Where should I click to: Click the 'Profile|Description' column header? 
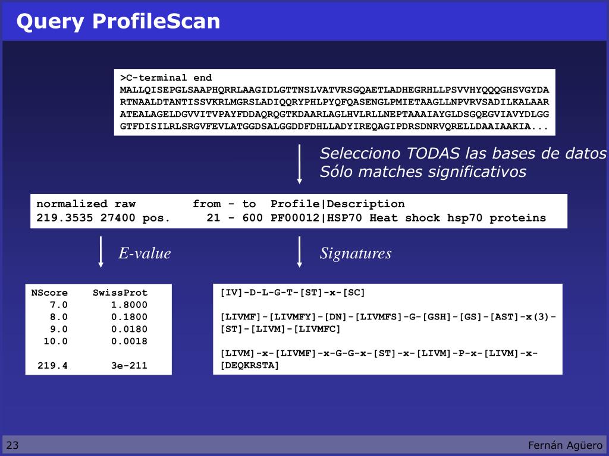click(x=338, y=204)
